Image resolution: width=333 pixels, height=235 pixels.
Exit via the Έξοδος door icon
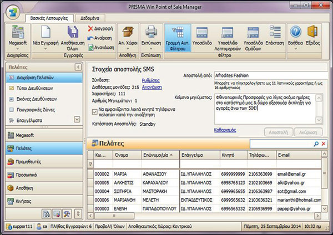(x=312, y=32)
